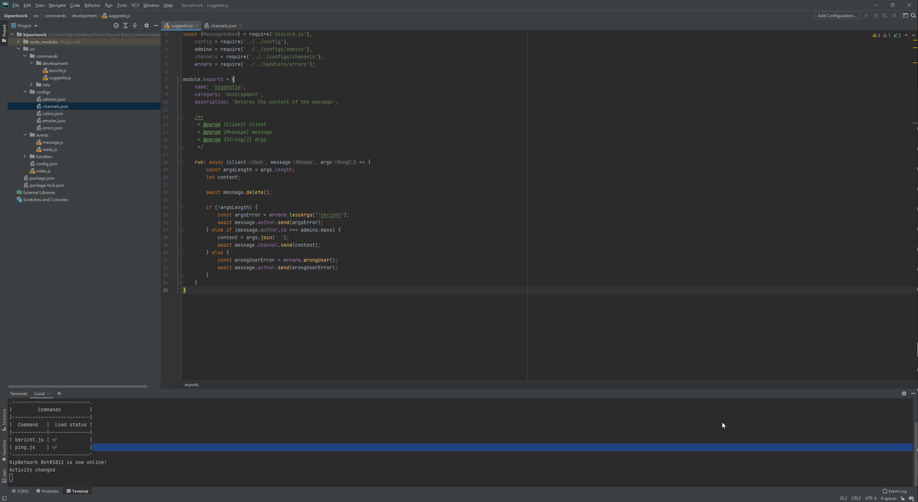Expand the node_modules folder

(x=18, y=42)
